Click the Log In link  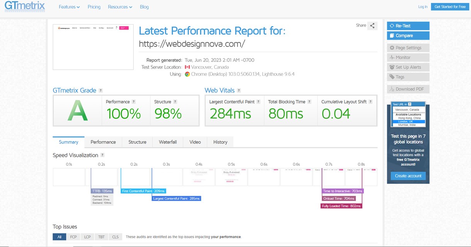[x=423, y=7]
